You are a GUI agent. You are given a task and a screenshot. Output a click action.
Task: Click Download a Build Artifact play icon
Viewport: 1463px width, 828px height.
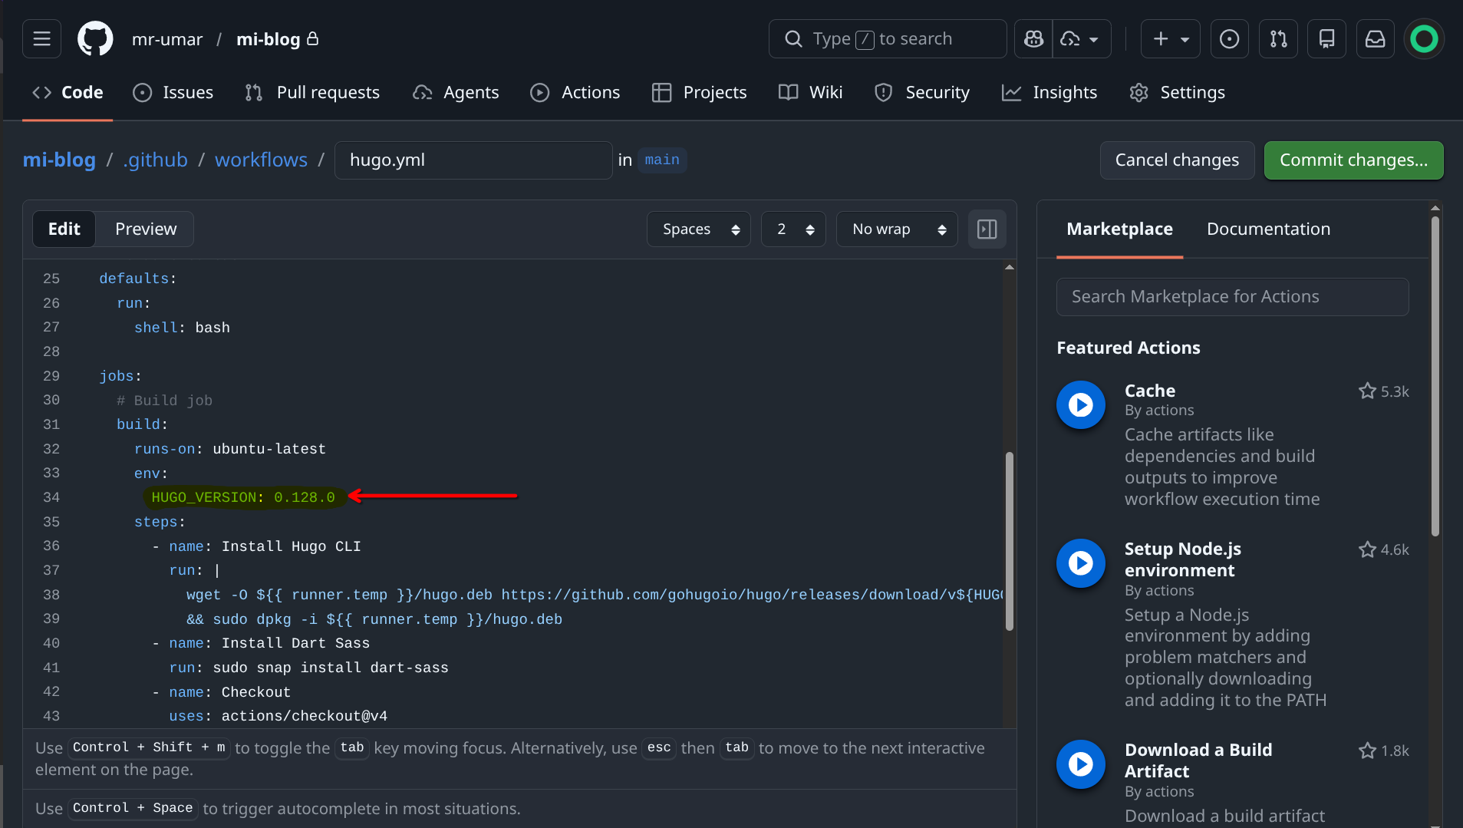(1081, 764)
